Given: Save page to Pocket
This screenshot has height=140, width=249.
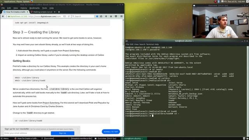Looking at the screenshot, I should [116, 16].
